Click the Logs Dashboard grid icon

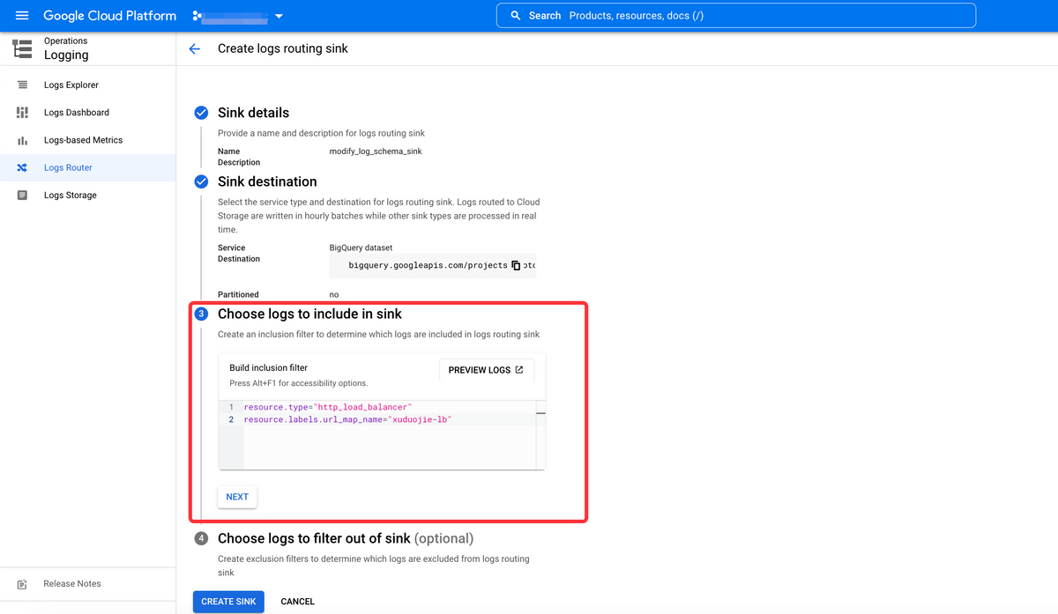point(22,113)
